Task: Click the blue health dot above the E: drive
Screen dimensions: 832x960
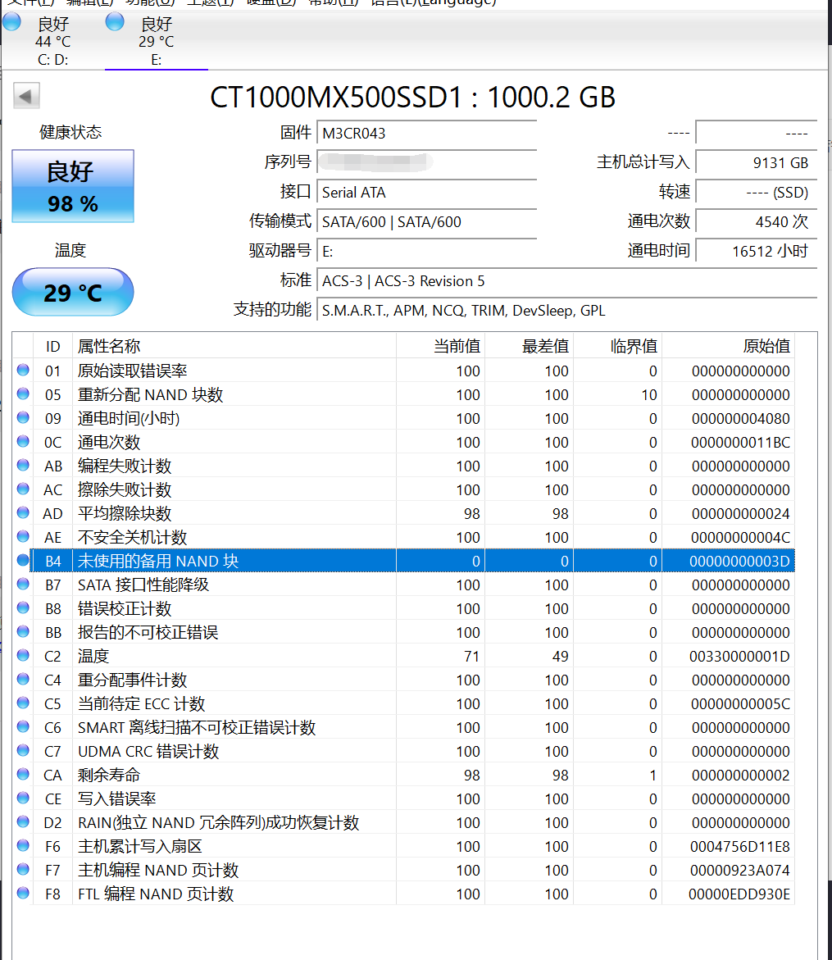Action: click(114, 21)
